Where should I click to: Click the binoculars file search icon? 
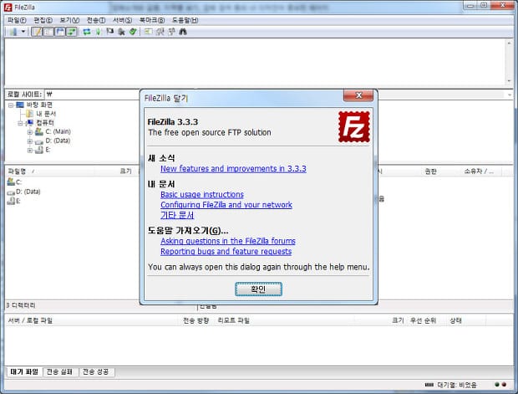pyautogui.click(x=183, y=32)
